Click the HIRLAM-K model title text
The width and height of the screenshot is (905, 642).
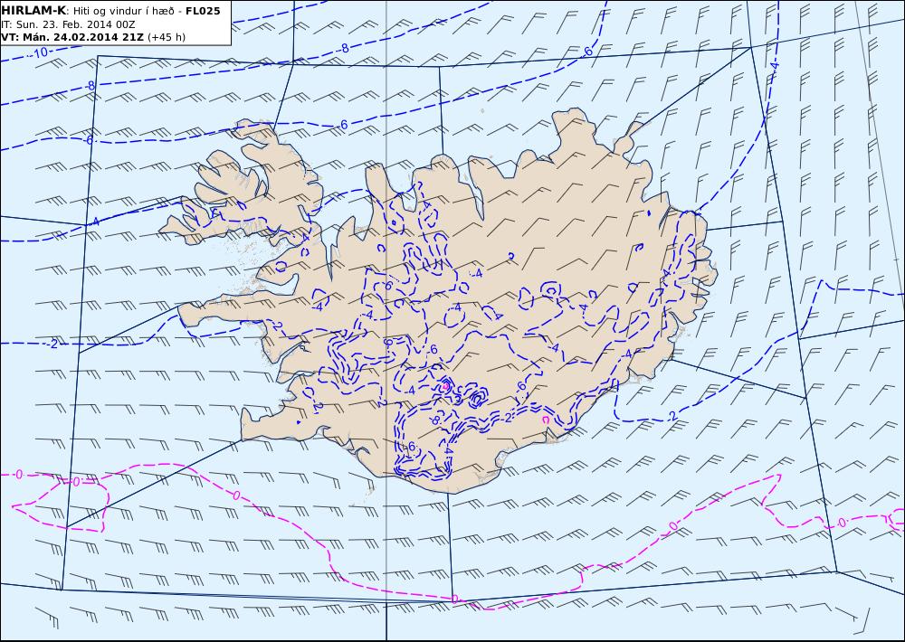(34, 10)
